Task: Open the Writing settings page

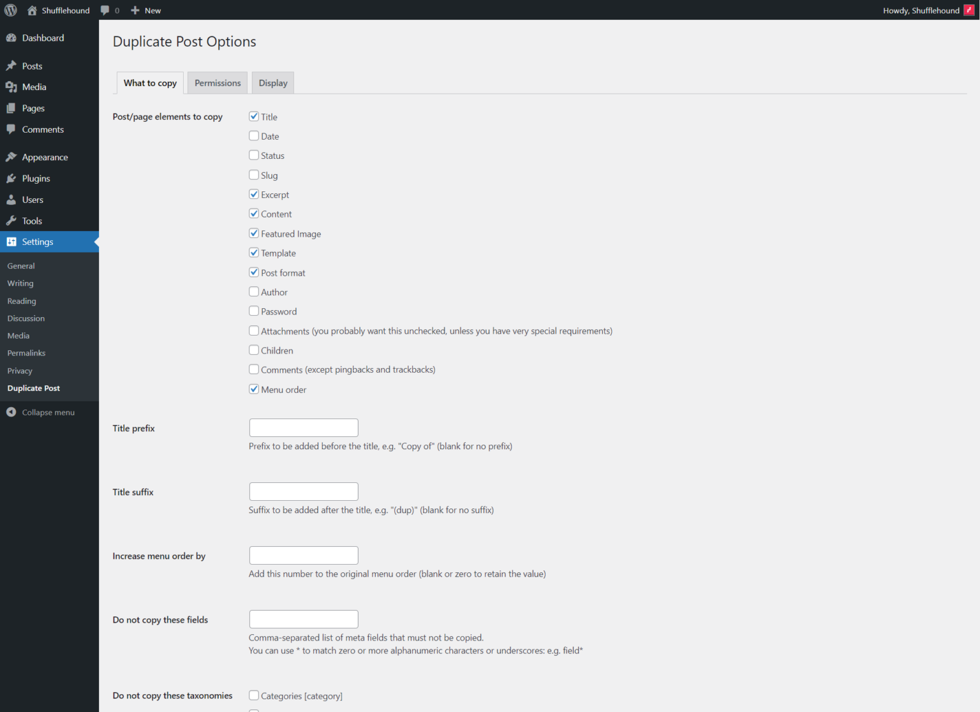Action: [20, 283]
